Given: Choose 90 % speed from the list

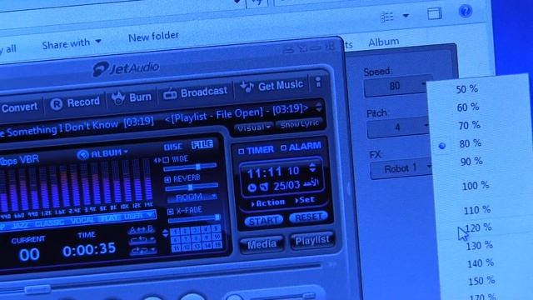Looking at the screenshot, I should tap(471, 162).
